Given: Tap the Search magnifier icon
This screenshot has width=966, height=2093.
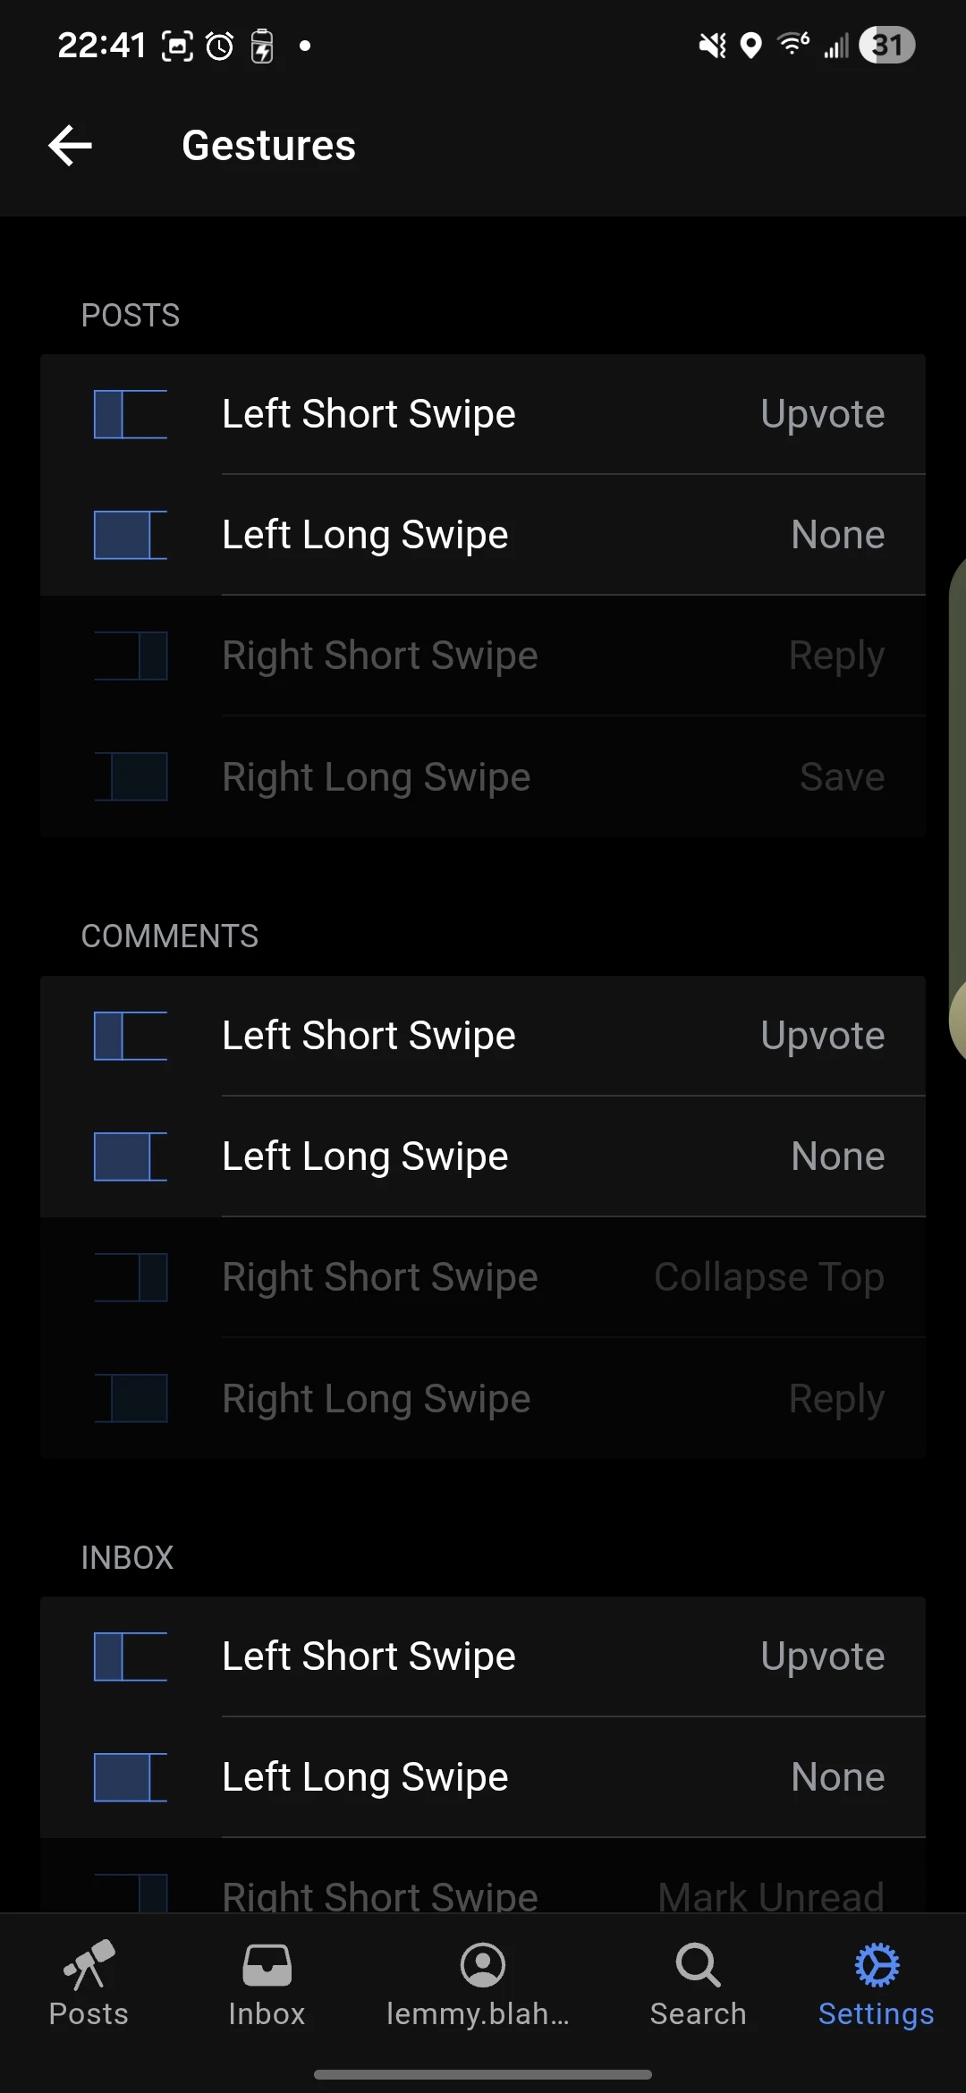Looking at the screenshot, I should 698,1964.
